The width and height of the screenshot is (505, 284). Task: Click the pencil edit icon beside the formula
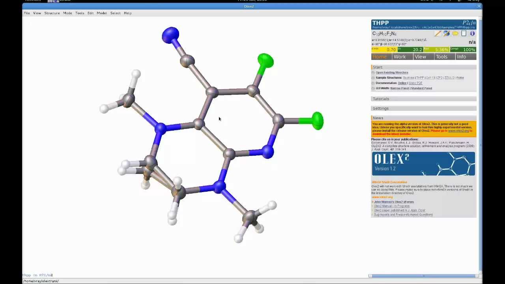coord(438,34)
